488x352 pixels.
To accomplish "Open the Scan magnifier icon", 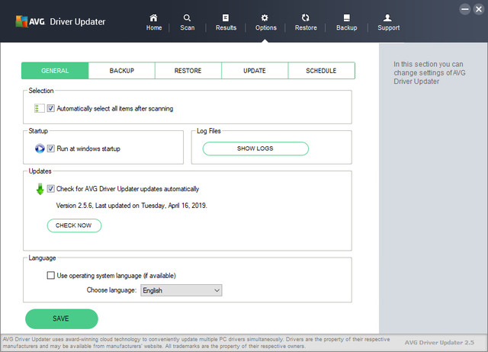I will pos(187,18).
